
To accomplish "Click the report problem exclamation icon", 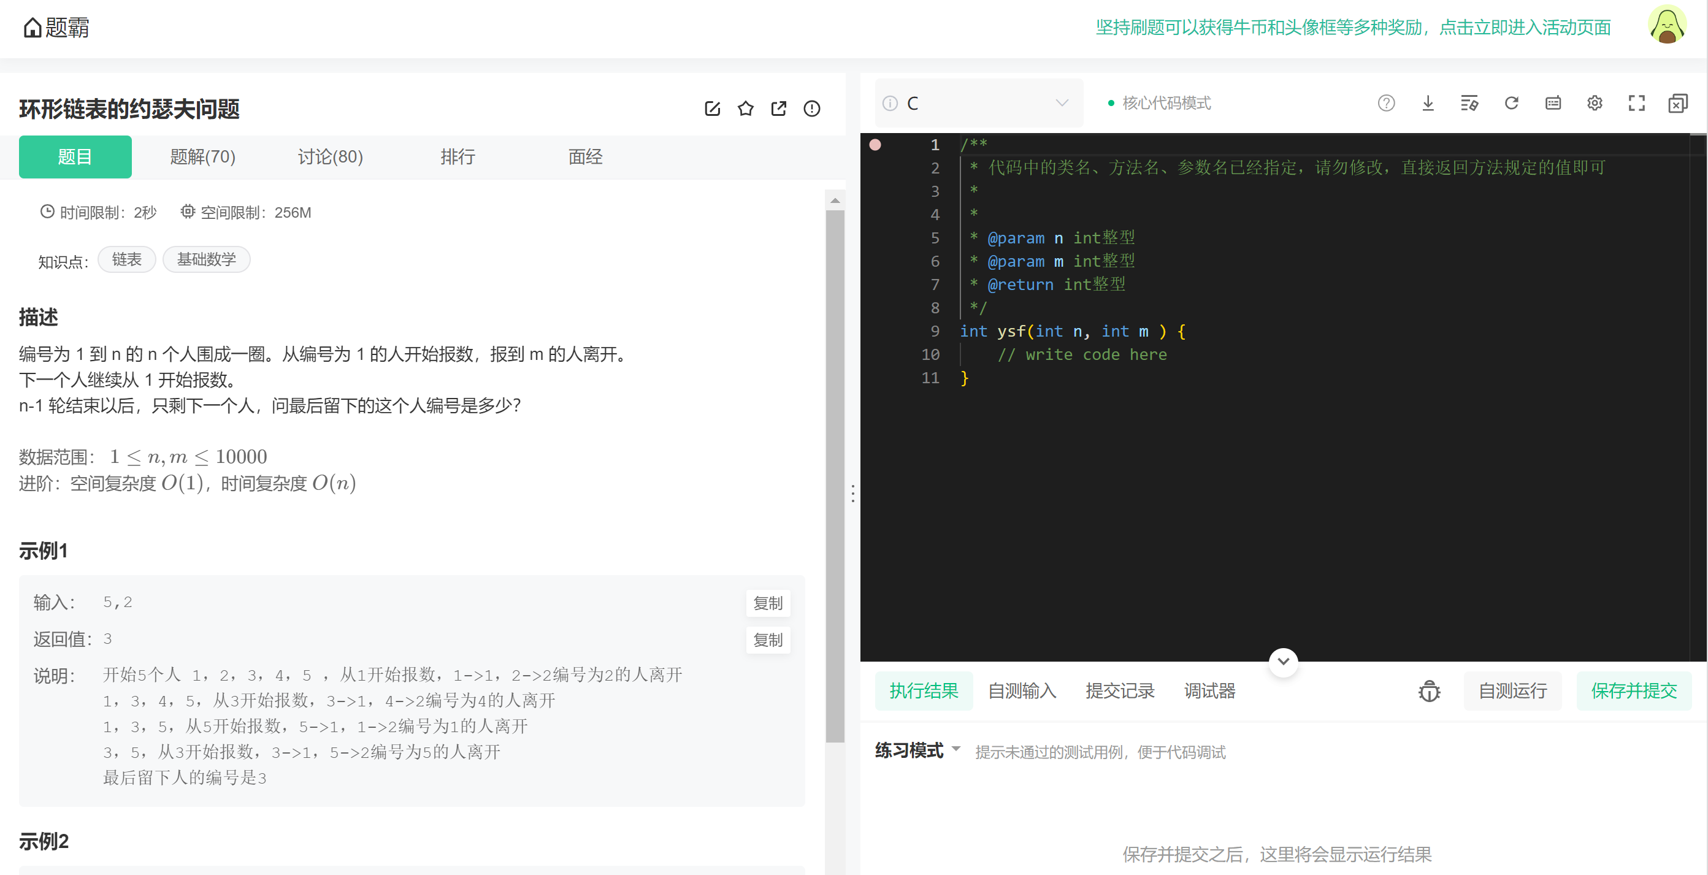I will pos(811,108).
